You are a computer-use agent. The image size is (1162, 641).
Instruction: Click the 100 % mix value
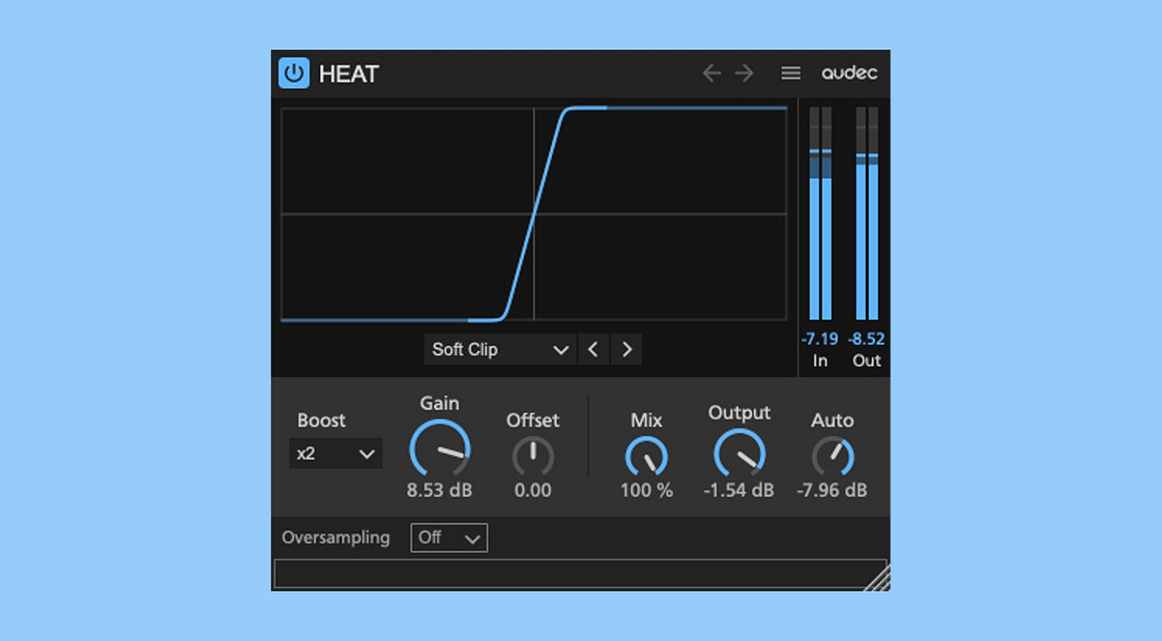pyautogui.click(x=646, y=490)
